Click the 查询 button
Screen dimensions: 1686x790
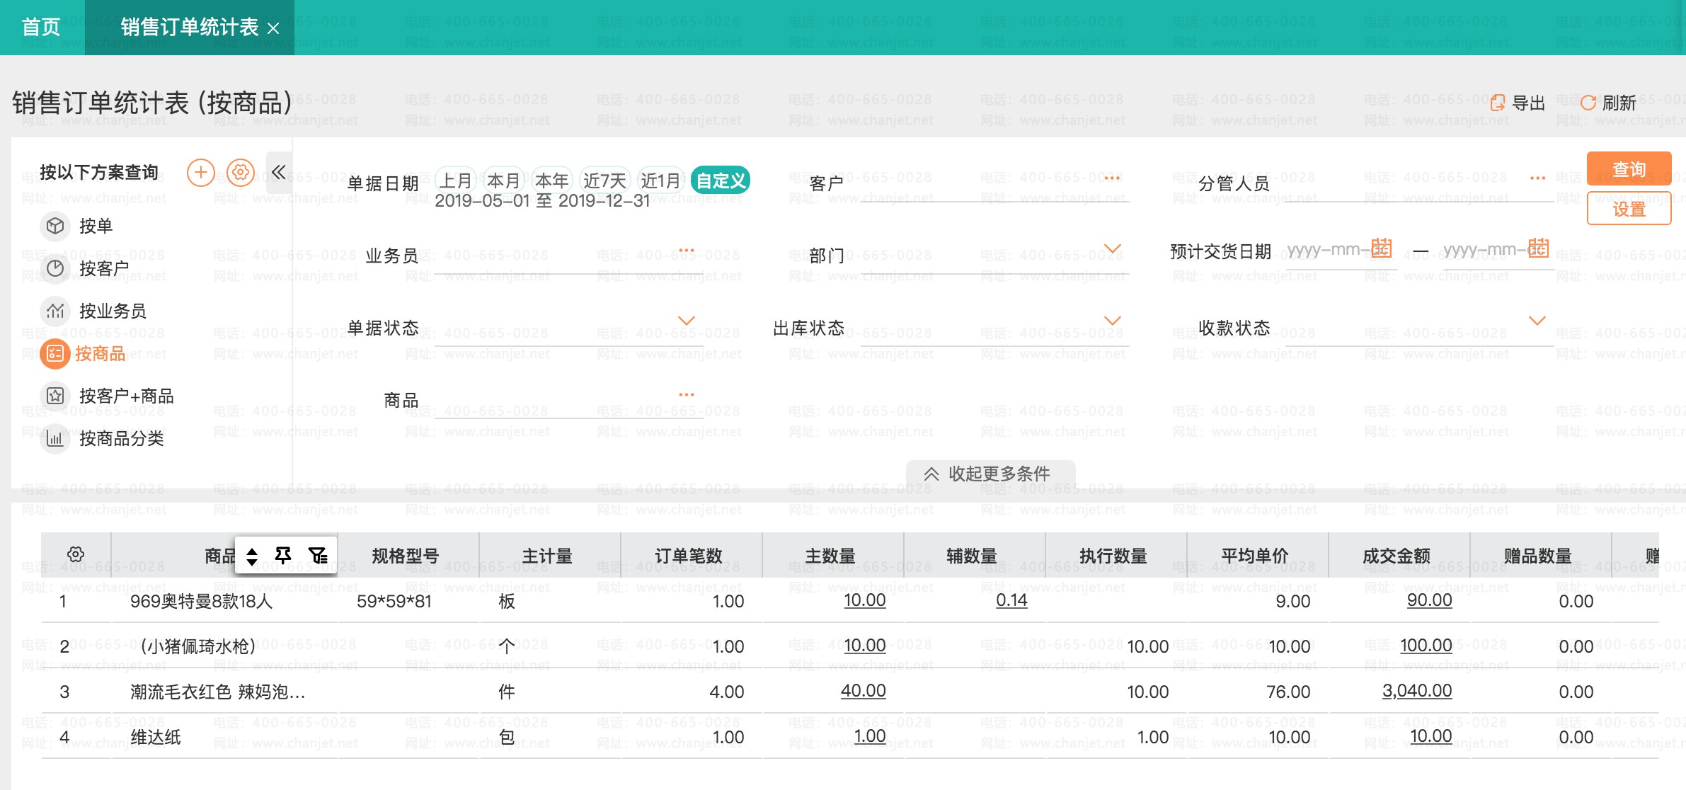[1629, 169]
